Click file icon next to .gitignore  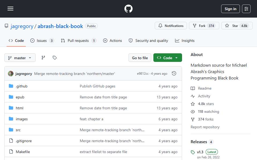tap(11, 141)
